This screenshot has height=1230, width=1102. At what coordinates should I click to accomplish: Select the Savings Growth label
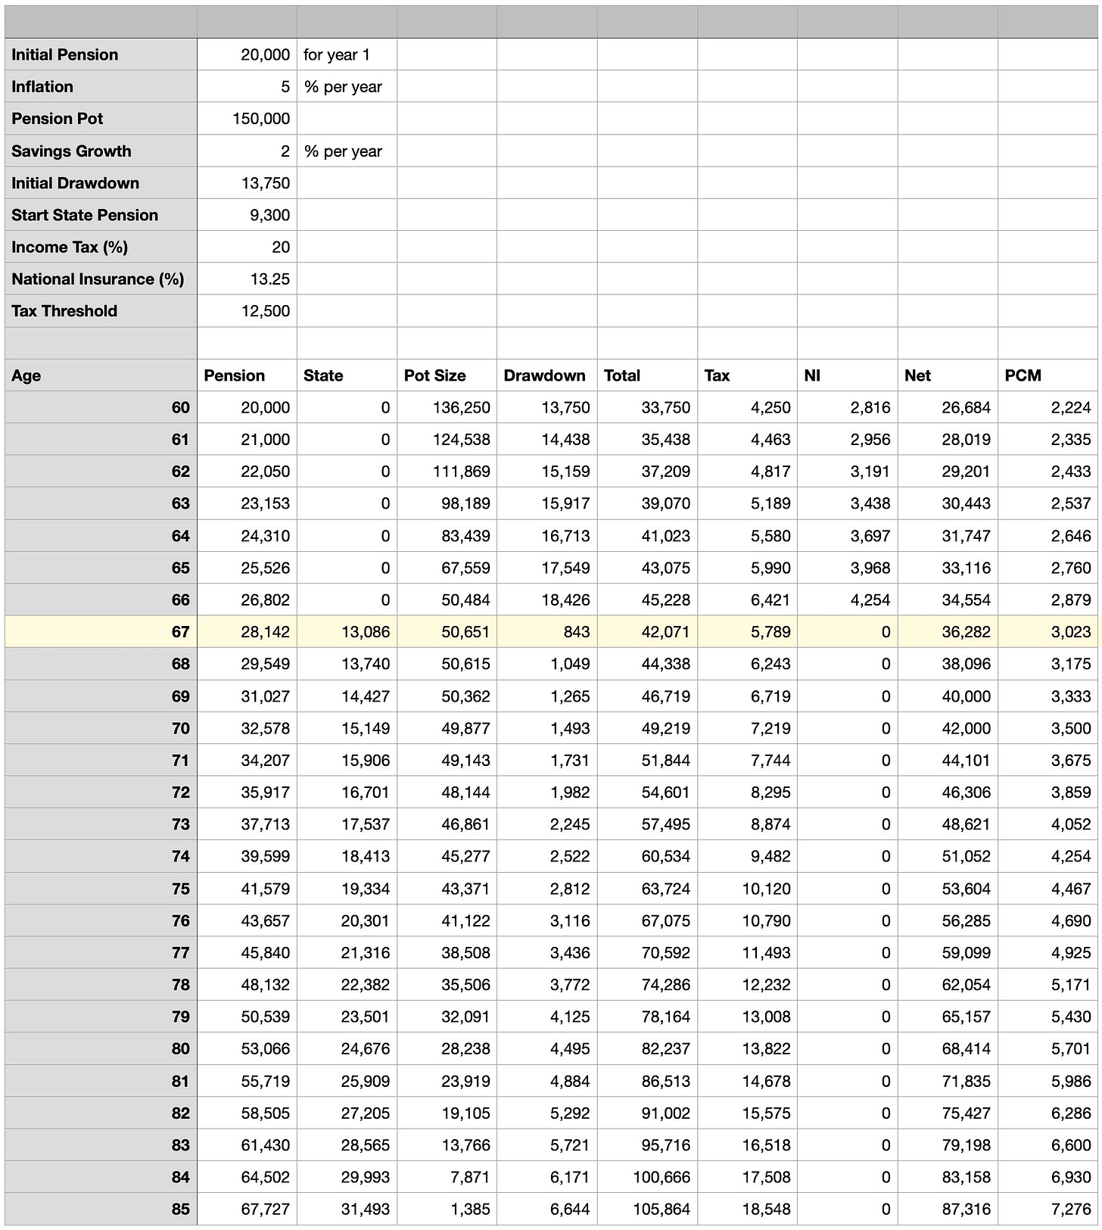(x=101, y=151)
